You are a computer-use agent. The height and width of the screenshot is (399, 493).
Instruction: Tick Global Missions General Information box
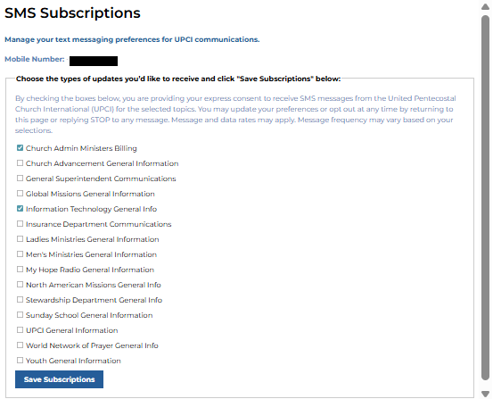pos(20,193)
